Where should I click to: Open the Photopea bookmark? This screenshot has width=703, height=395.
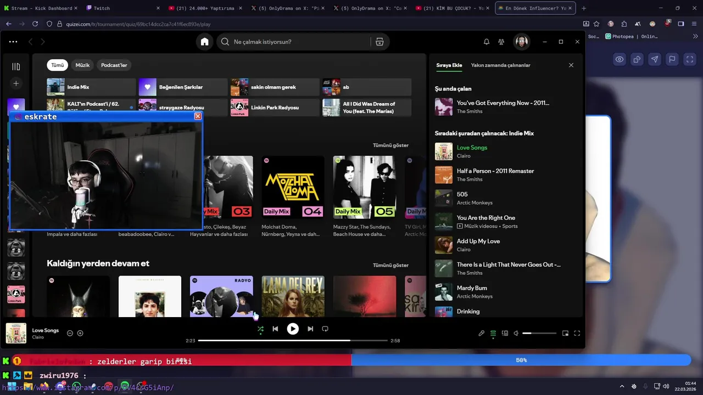pyautogui.click(x=632, y=37)
